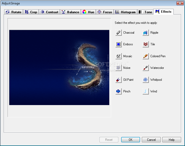Select the Effects tab

coord(163,12)
